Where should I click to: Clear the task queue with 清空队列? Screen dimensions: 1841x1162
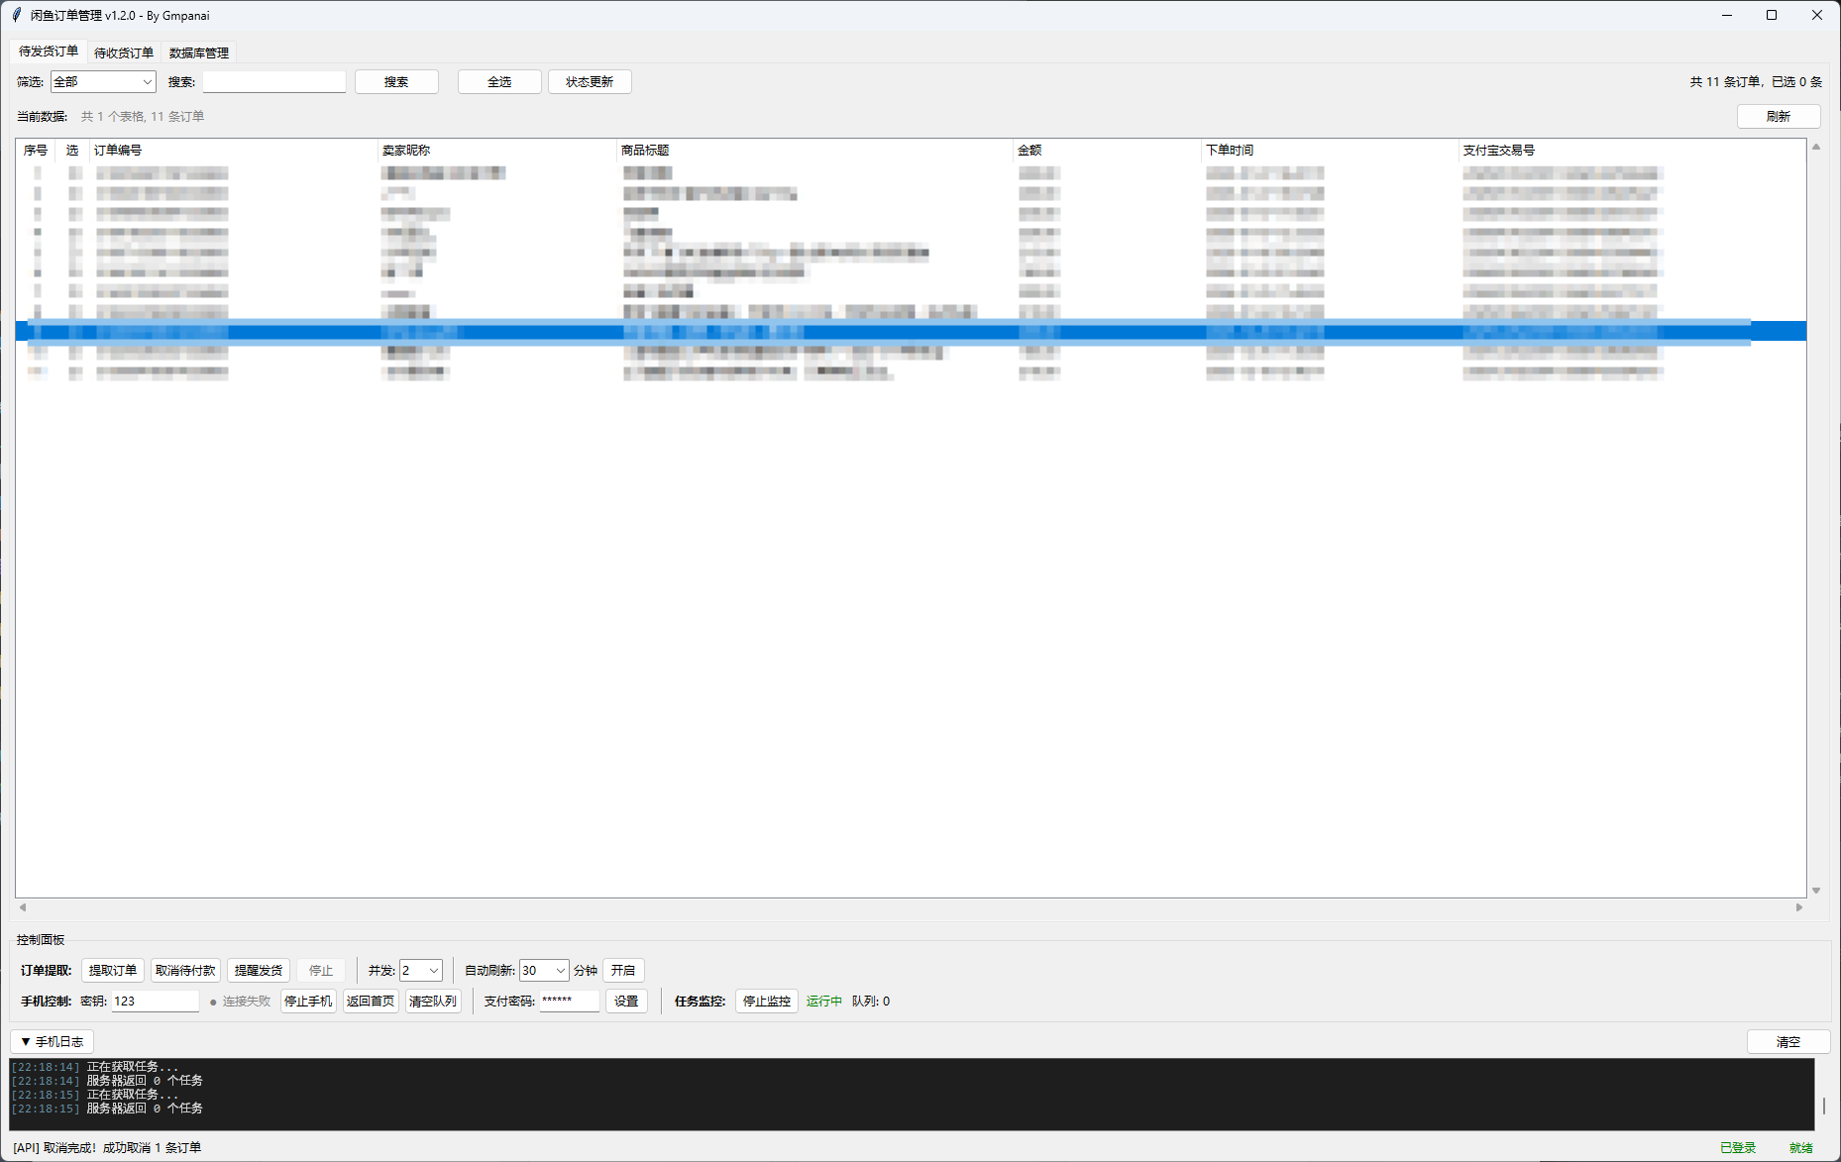(433, 1001)
